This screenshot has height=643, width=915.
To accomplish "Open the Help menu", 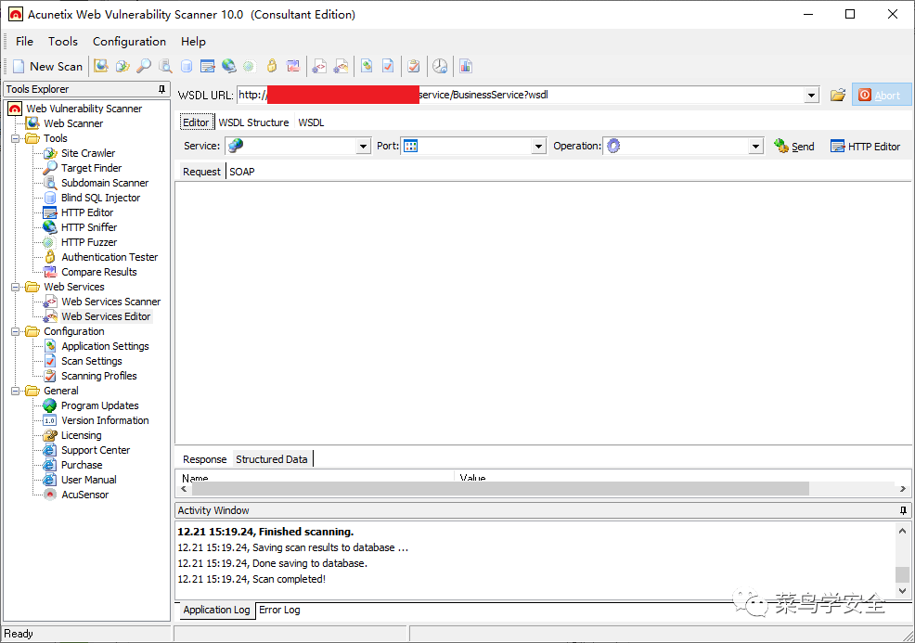I will tap(193, 42).
